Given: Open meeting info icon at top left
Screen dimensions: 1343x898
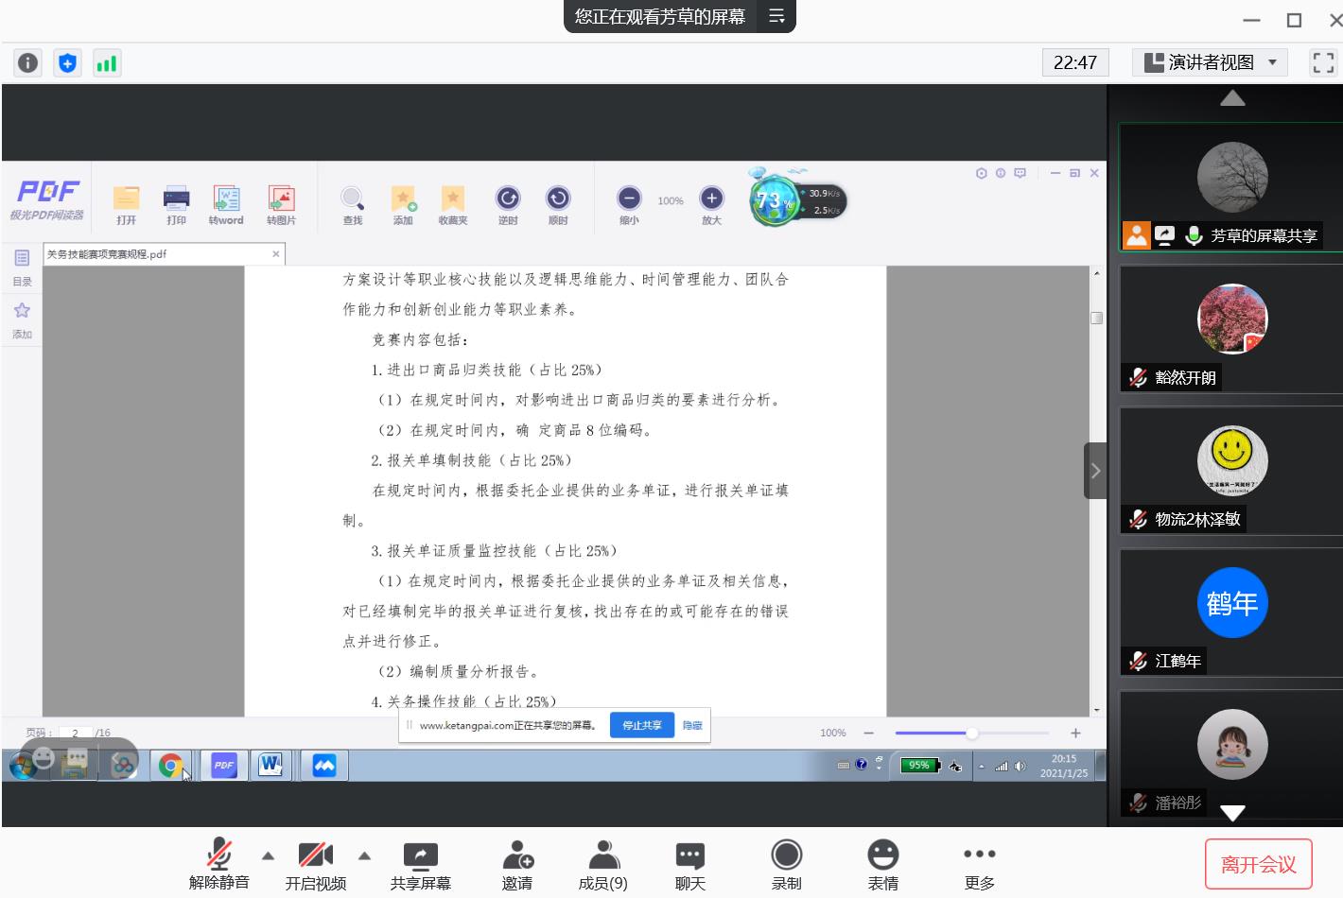Looking at the screenshot, I should tap(28, 63).
